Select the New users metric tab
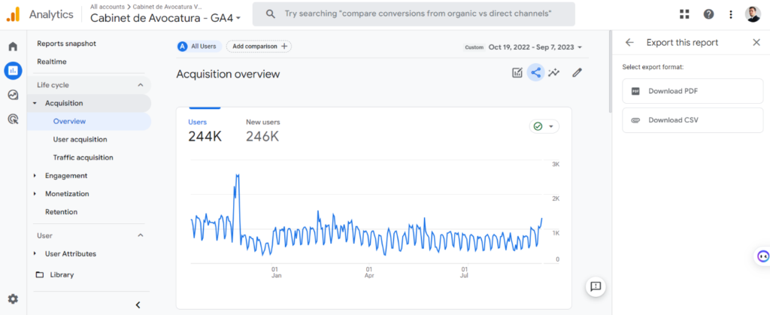770x315 pixels. (x=262, y=130)
